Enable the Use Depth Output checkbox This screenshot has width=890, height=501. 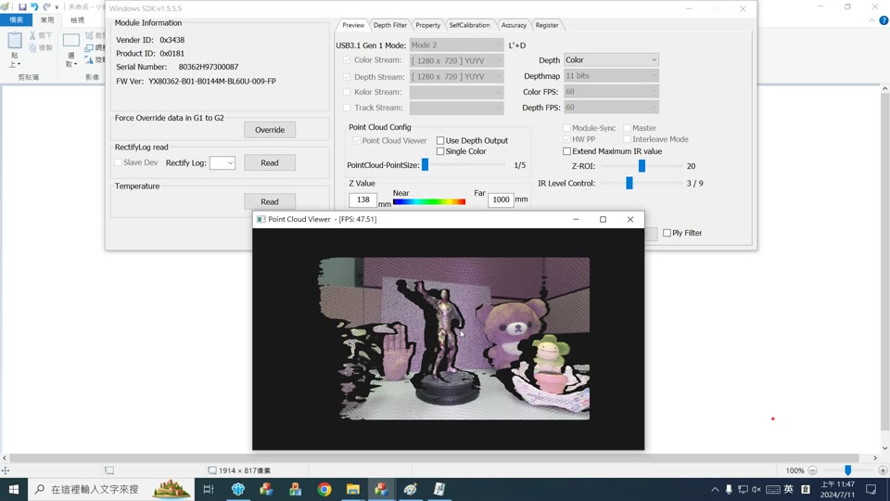(x=440, y=140)
